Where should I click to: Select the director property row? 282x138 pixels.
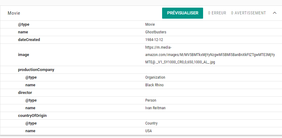(x=25, y=93)
